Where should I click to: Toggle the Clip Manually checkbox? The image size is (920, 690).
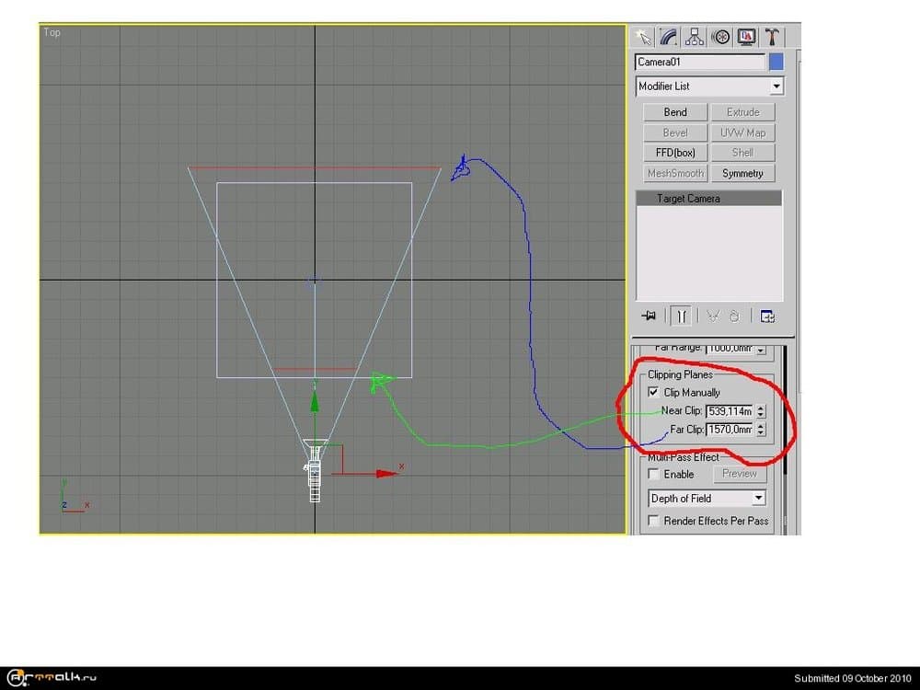point(653,392)
